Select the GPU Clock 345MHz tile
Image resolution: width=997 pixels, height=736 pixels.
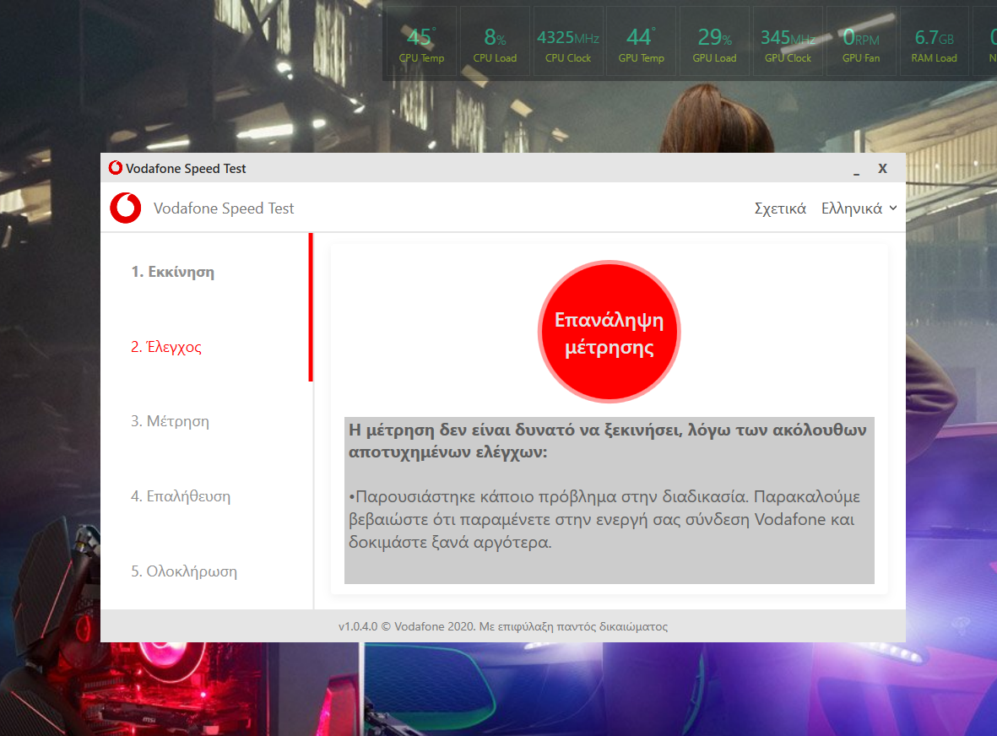point(788,44)
